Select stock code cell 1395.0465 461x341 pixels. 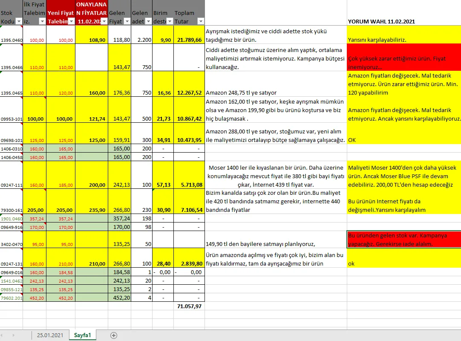tap(12, 84)
